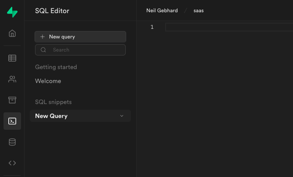The height and width of the screenshot is (177, 293).
Task: Open the Table Editor icon
Action: (x=12, y=58)
